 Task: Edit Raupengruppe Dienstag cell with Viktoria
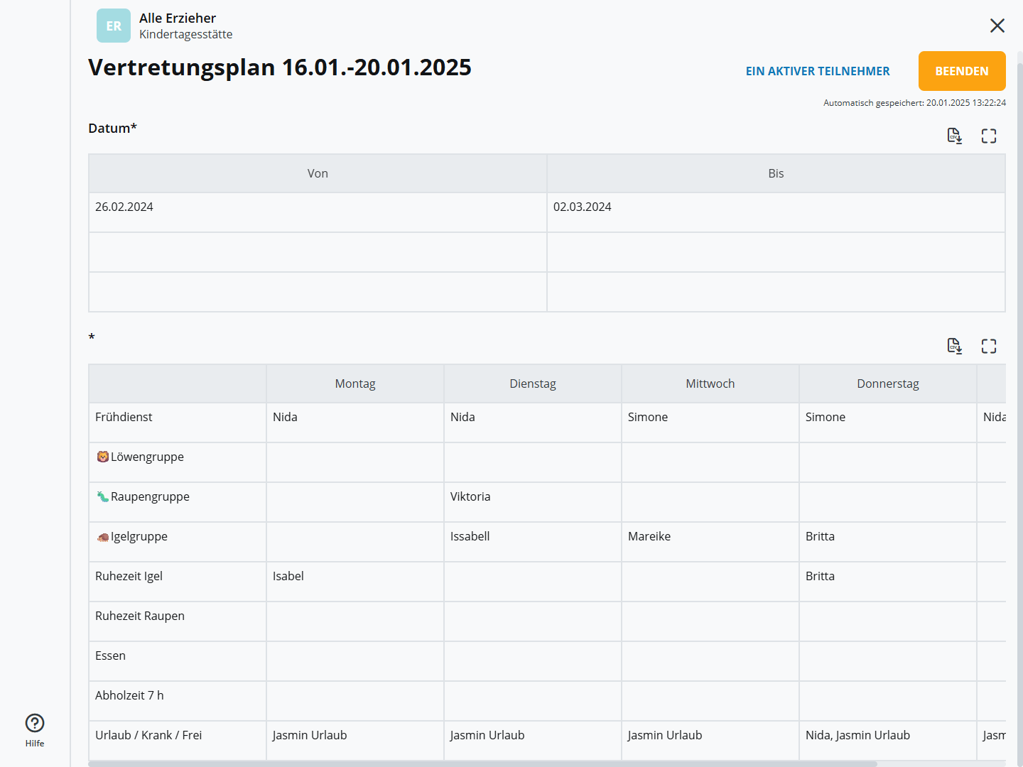pos(533,501)
